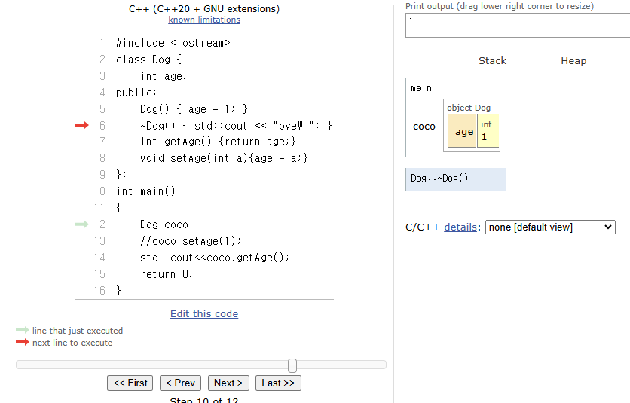630x403 pixels.
Task: Click the 'main' stack frame label
Action: click(x=421, y=88)
